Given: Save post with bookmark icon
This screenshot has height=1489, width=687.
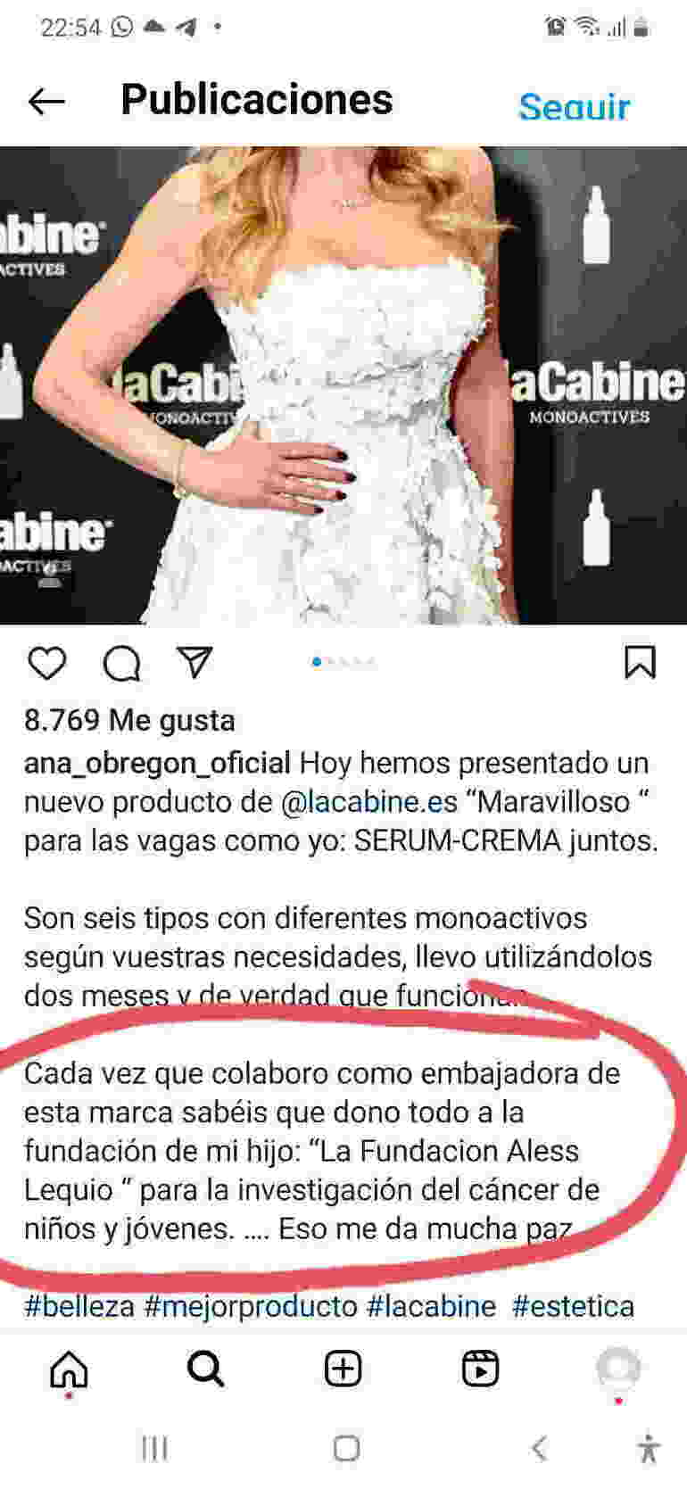Looking at the screenshot, I should click(x=640, y=663).
